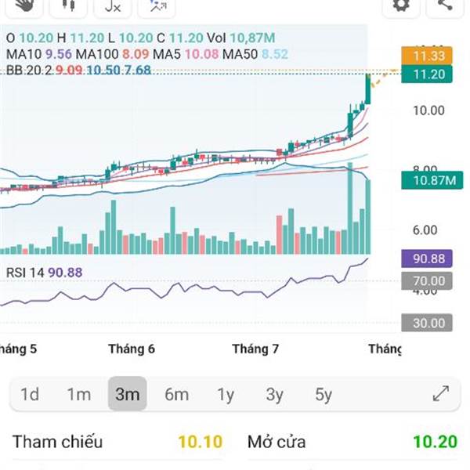Select the latest green candlestick
Viewport: 470px width, 470px height.
[368, 89]
